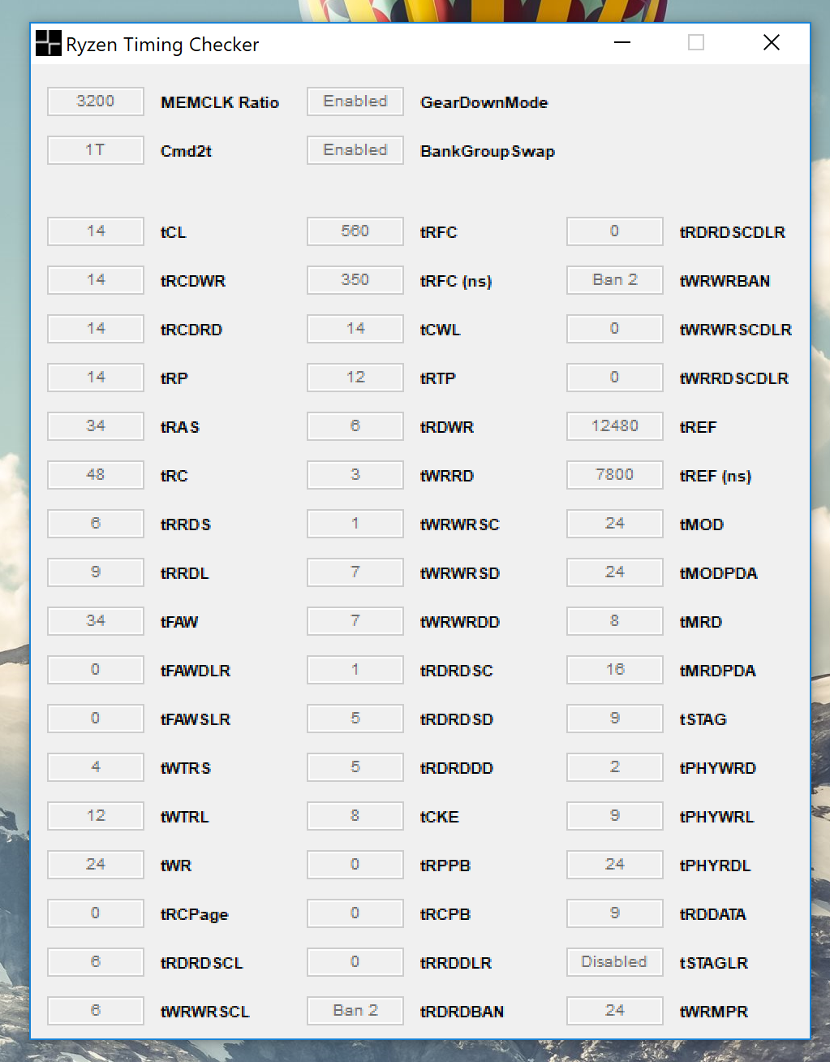Click the tWRWRSC label
830x1062 pixels.
pos(460,525)
